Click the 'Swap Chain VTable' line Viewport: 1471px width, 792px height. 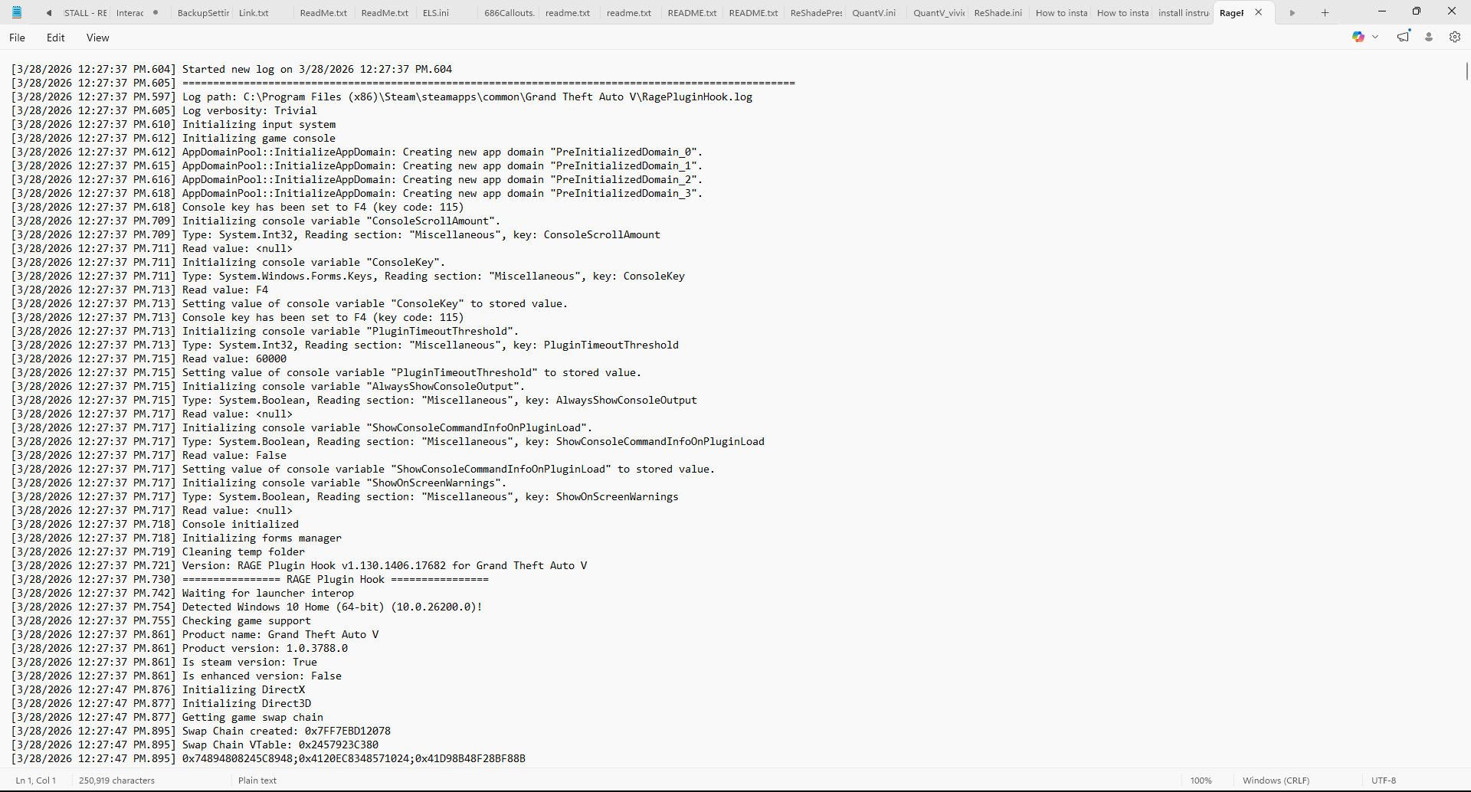[x=195, y=745]
